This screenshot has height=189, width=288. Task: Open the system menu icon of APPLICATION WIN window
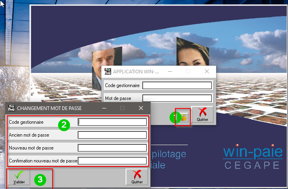(107, 71)
